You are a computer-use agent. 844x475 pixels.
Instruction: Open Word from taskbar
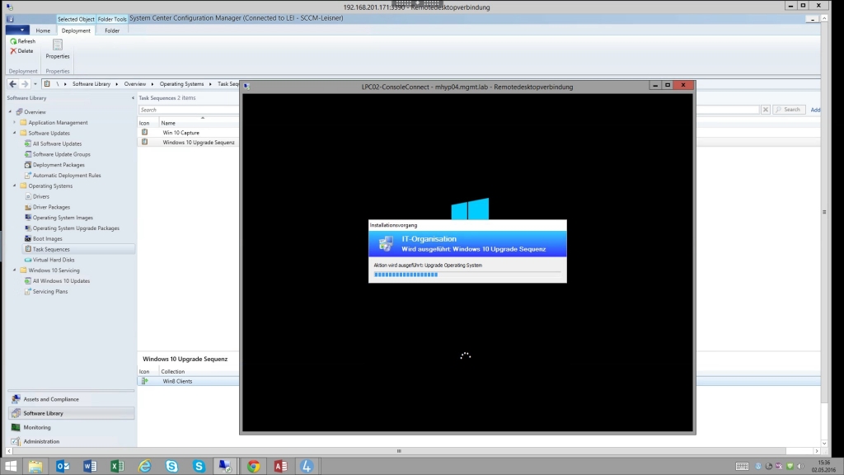coord(90,466)
